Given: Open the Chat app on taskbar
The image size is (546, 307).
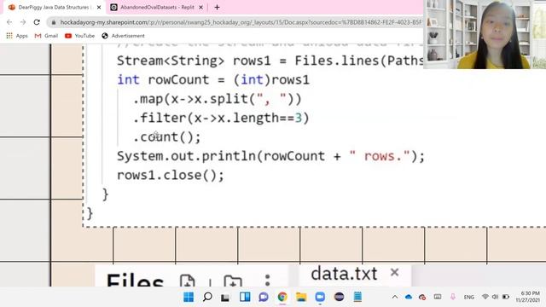Looking at the screenshot, I should click(264, 297).
